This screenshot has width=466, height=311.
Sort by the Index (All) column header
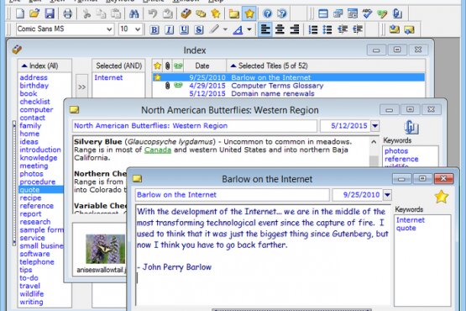(45, 66)
